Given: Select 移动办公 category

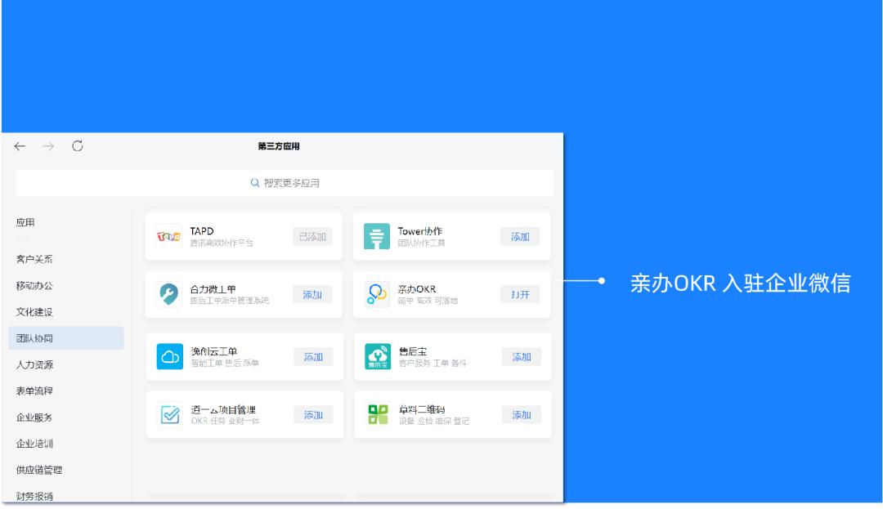Looking at the screenshot, I should pos(34,286).
